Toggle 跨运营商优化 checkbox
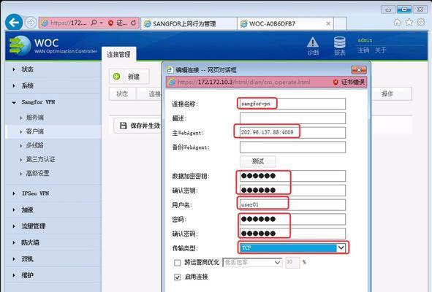 [178, 263]
